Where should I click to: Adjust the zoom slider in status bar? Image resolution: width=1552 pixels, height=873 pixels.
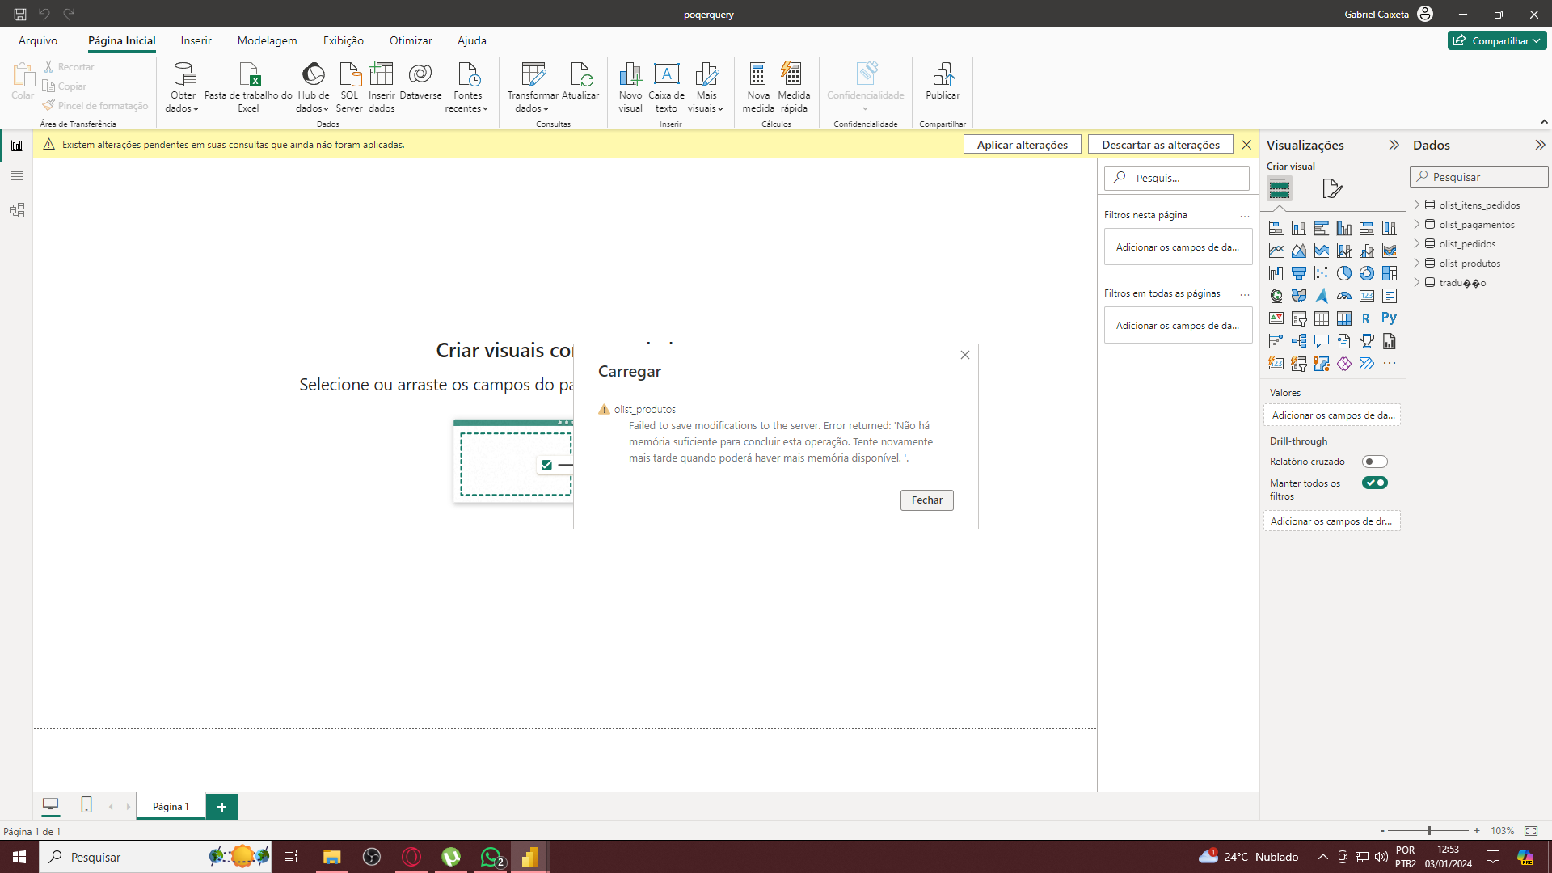coord(1428,830)
